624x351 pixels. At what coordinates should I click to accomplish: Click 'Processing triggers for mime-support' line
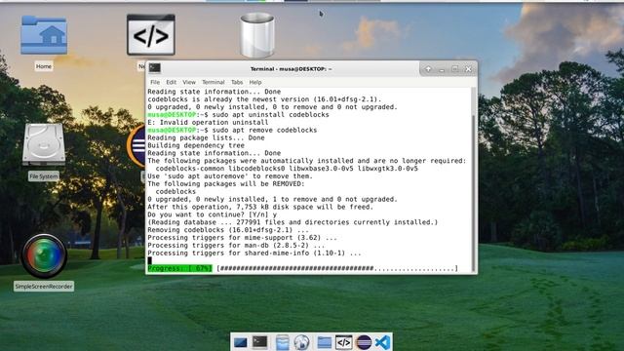(242, 238)
